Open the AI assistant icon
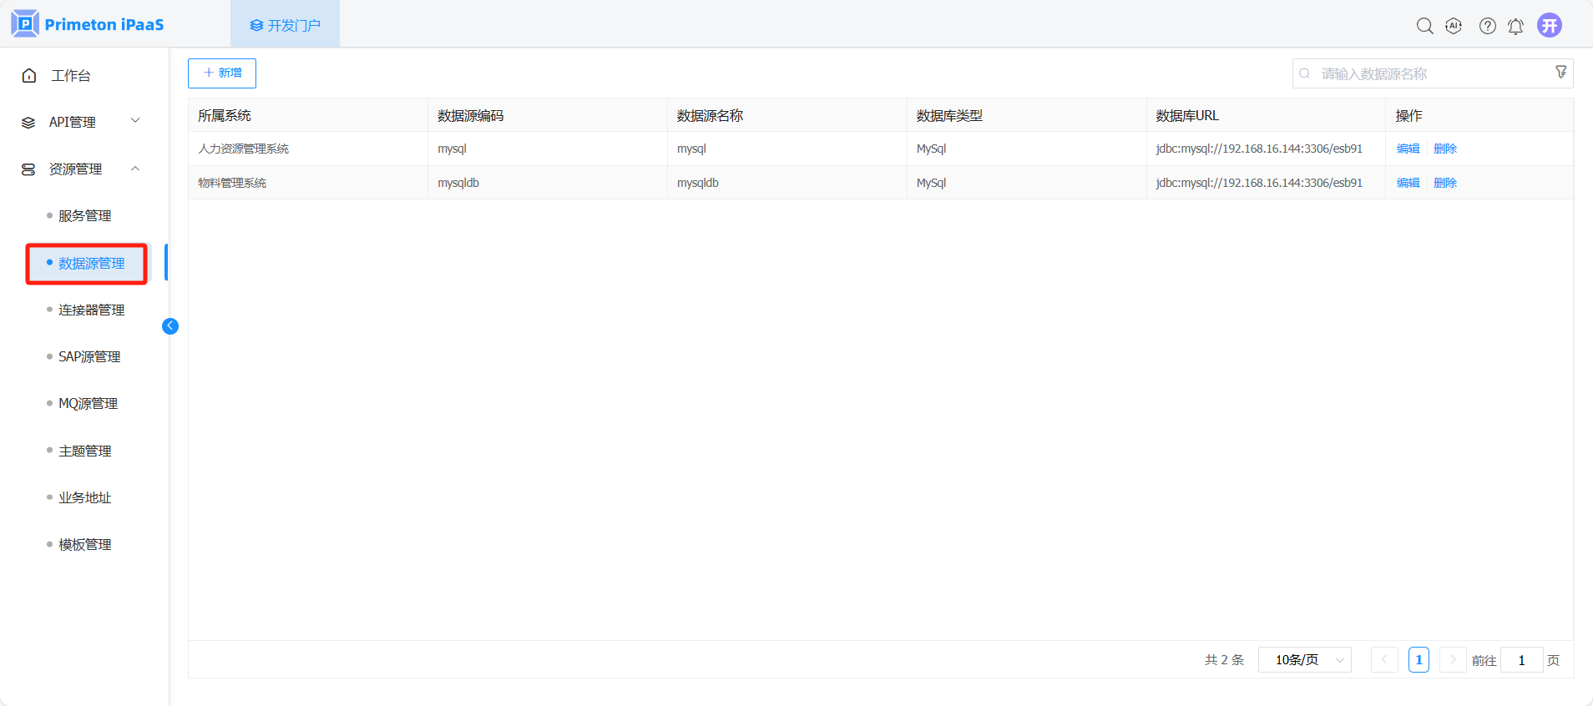 coord(1454,26)
